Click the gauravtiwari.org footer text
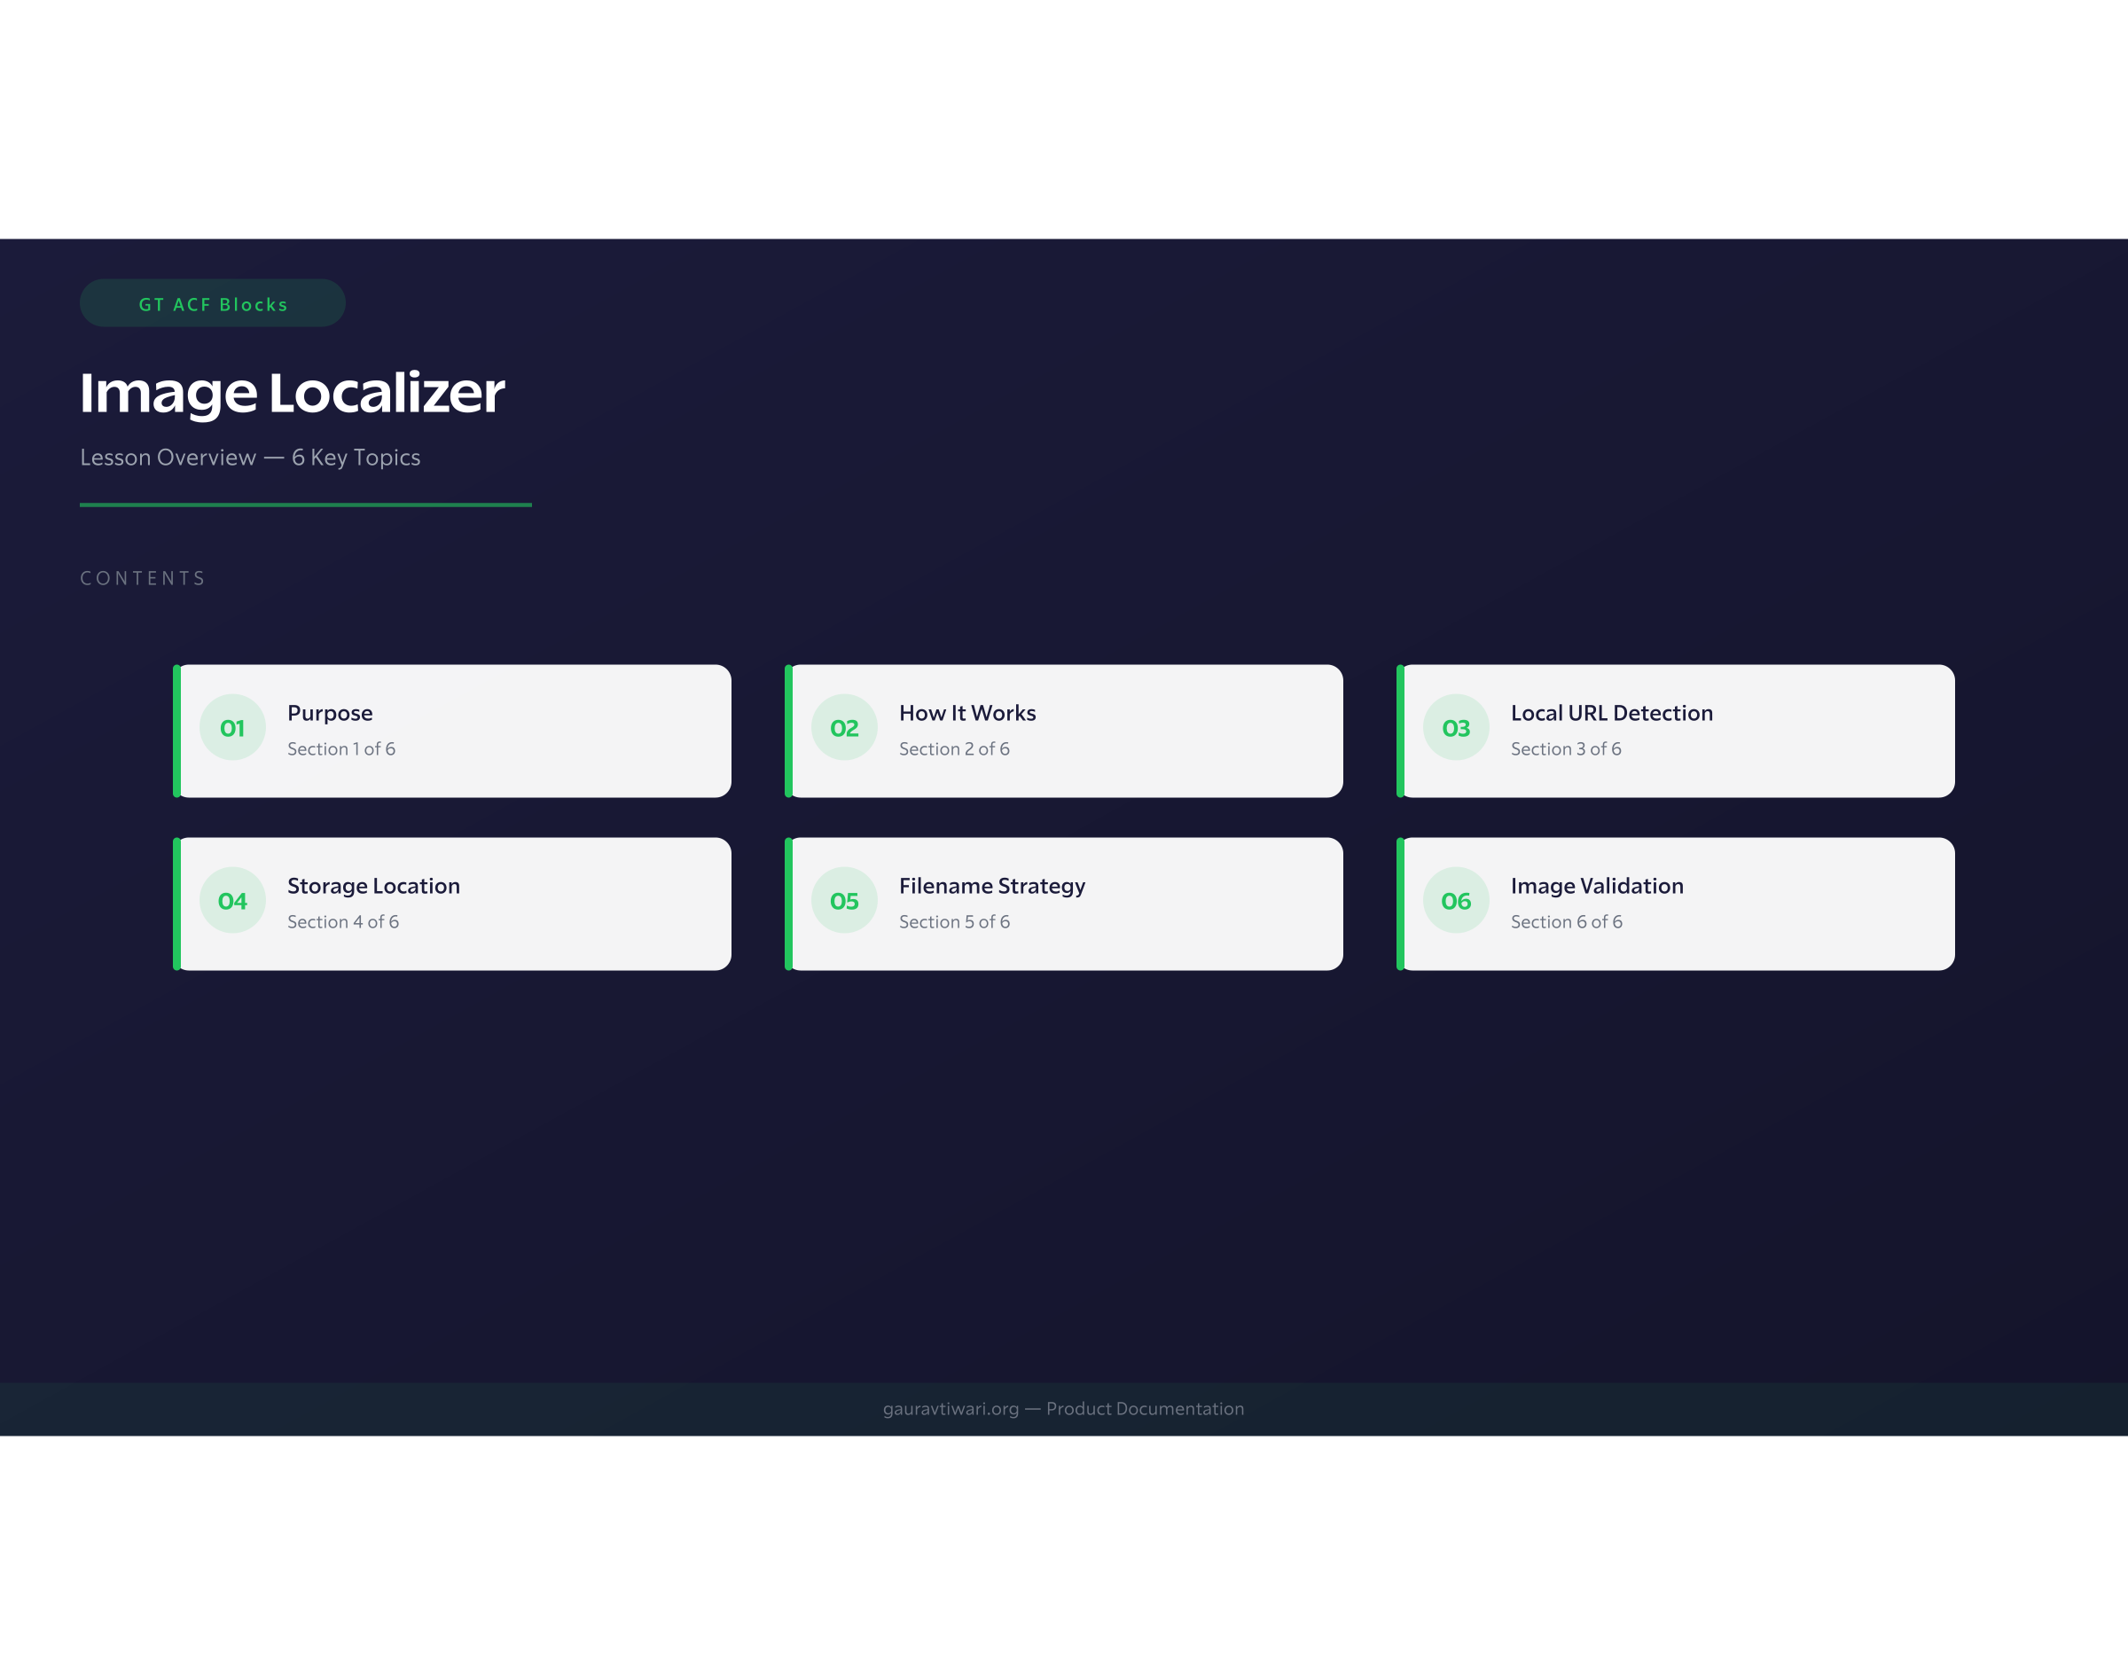2128x1675 pixels. pyautogui.click(x=1063, y=1408)
